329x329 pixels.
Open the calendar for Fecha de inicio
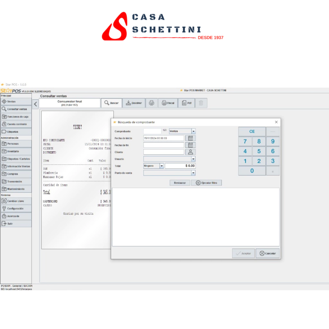[x=190, y=138]
